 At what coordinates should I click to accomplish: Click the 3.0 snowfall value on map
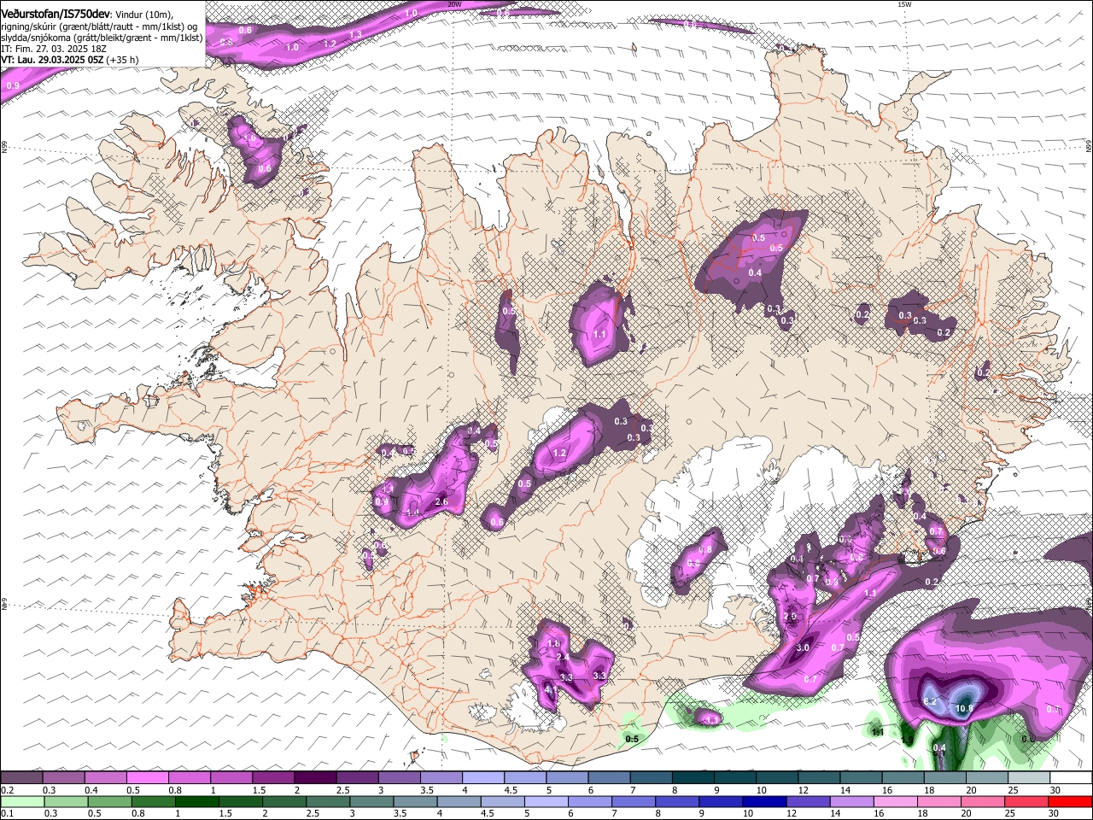click(803, 648)
